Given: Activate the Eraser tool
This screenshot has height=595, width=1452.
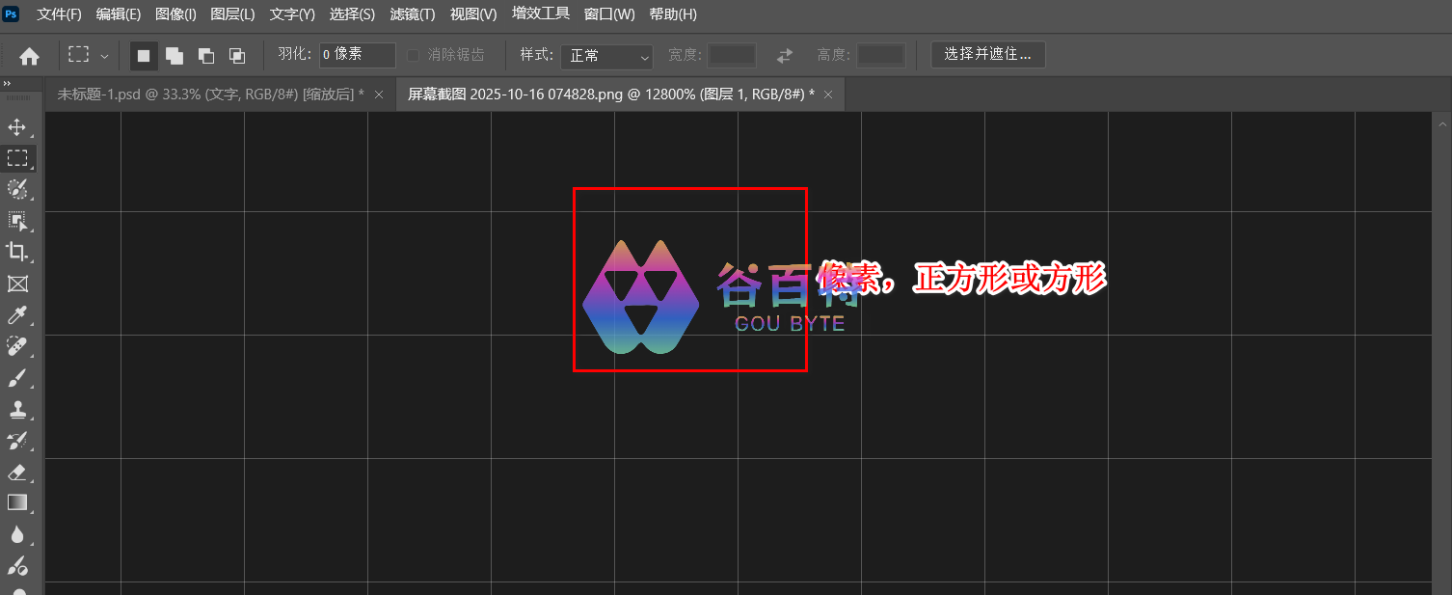Looking at the screenshot, I should (17, 473).
